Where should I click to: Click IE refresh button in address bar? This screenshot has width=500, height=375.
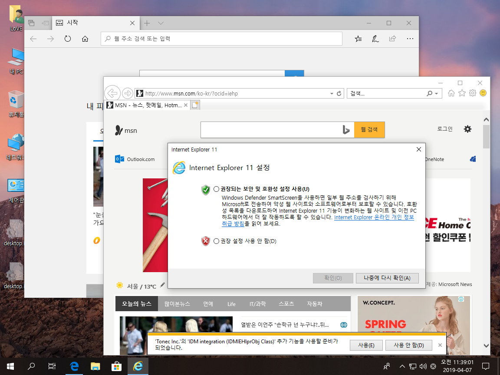pos(339,93)
